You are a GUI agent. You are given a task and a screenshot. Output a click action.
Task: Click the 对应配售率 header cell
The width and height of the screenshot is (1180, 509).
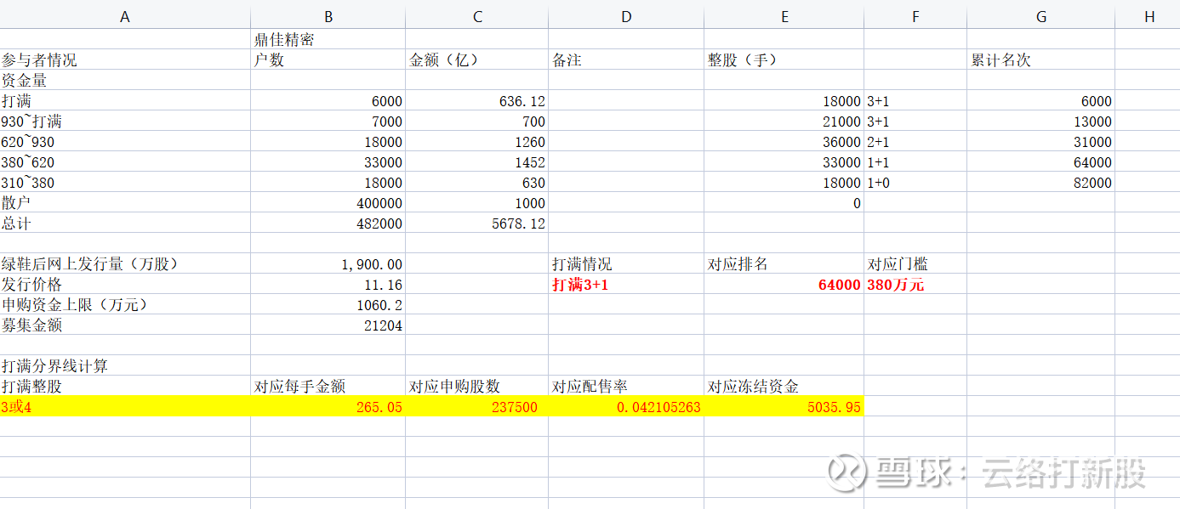626,386
